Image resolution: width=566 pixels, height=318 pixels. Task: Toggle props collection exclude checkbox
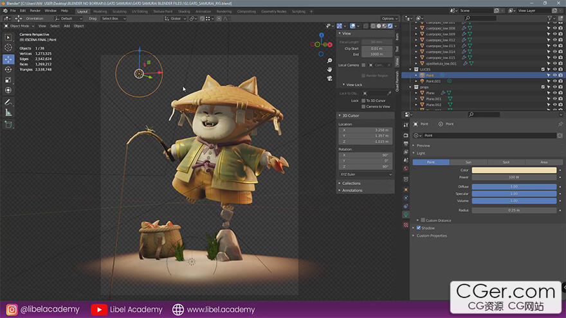(x=543, y=87)
